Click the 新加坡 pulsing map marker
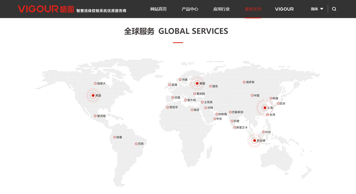 (255, 141)
